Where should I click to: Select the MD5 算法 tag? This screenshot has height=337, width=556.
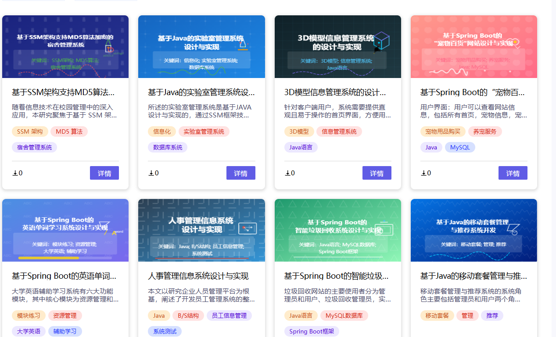pyautogui.click(x=69, y=131)
